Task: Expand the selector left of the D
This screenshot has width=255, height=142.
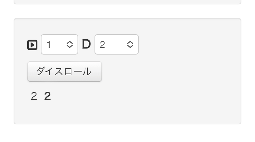Action: pos(60,44)
